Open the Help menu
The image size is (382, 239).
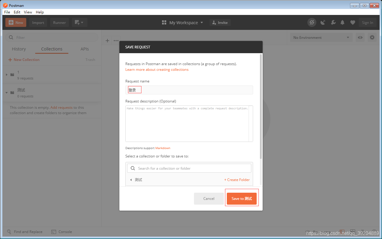click(x=40, y=12)
